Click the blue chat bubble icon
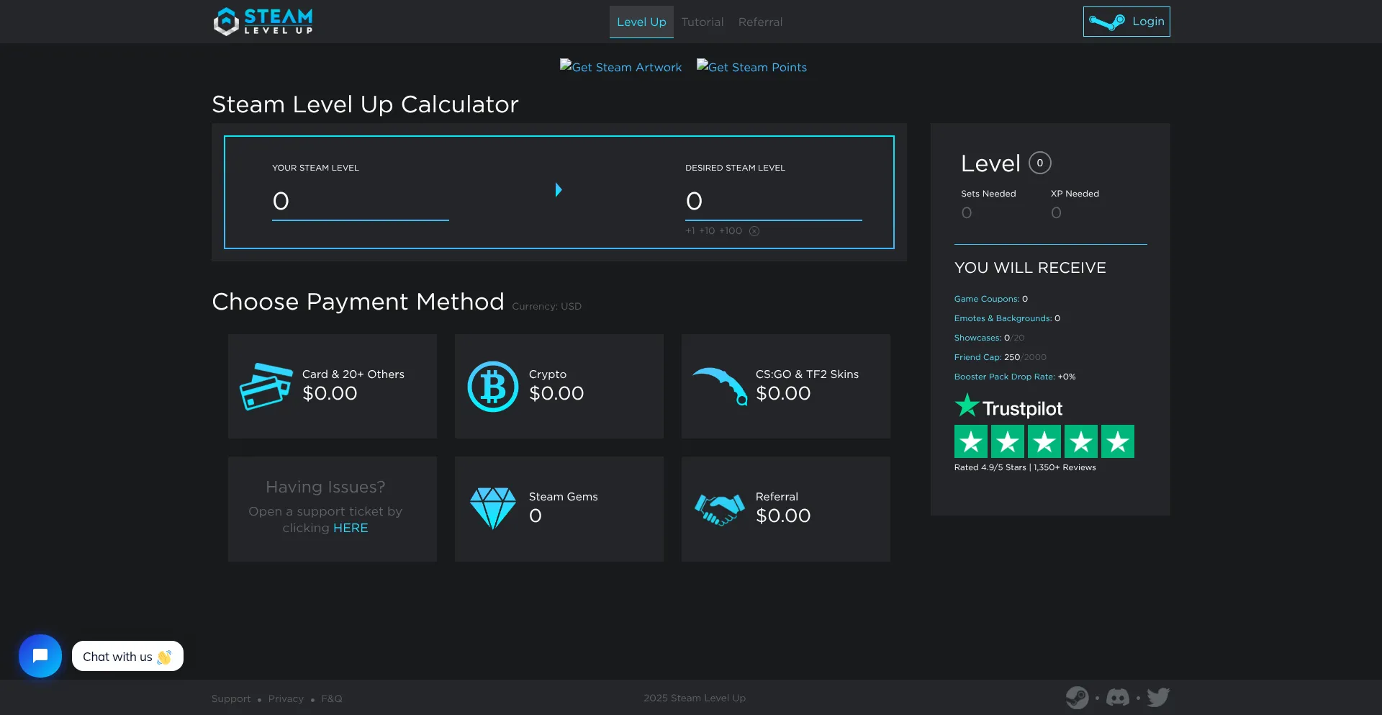The height and width of the screenshot is (715, 1382). pyautogui.click(x=40, y=656)
